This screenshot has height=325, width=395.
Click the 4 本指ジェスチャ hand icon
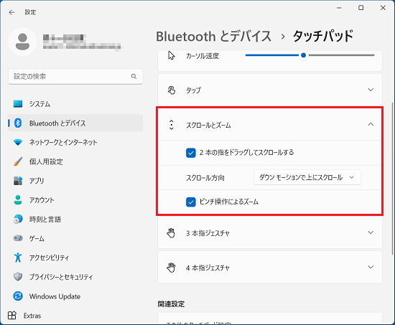171,268
